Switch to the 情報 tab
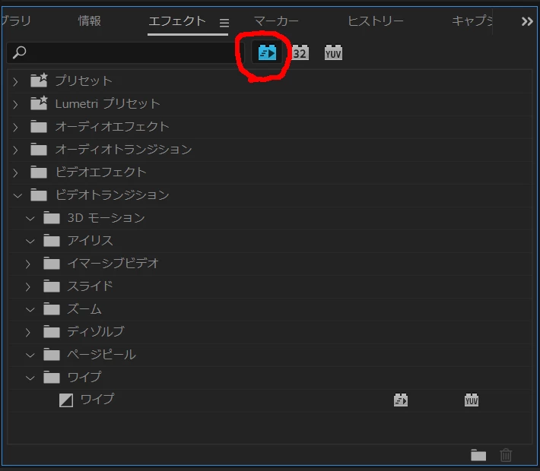 pyautogui.click(x=90, y=21)
